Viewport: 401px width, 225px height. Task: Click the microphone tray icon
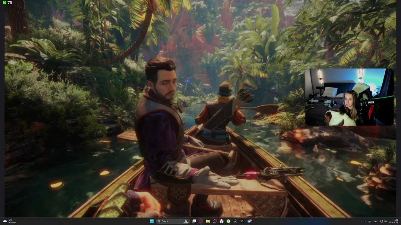click(x=370, y=221)
